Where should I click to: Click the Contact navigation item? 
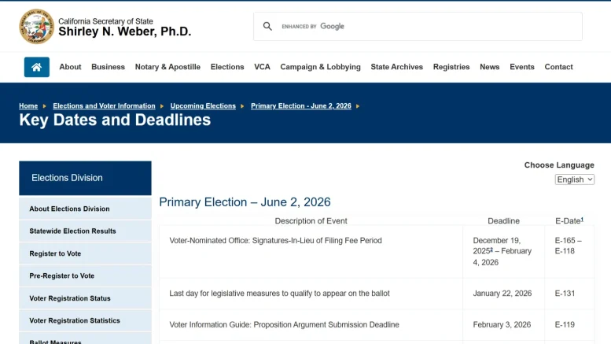(558, 67)
